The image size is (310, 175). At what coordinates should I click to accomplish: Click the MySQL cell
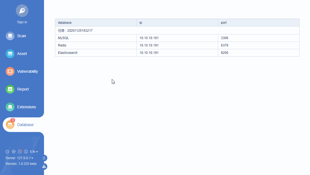click(x=96, y=38)
